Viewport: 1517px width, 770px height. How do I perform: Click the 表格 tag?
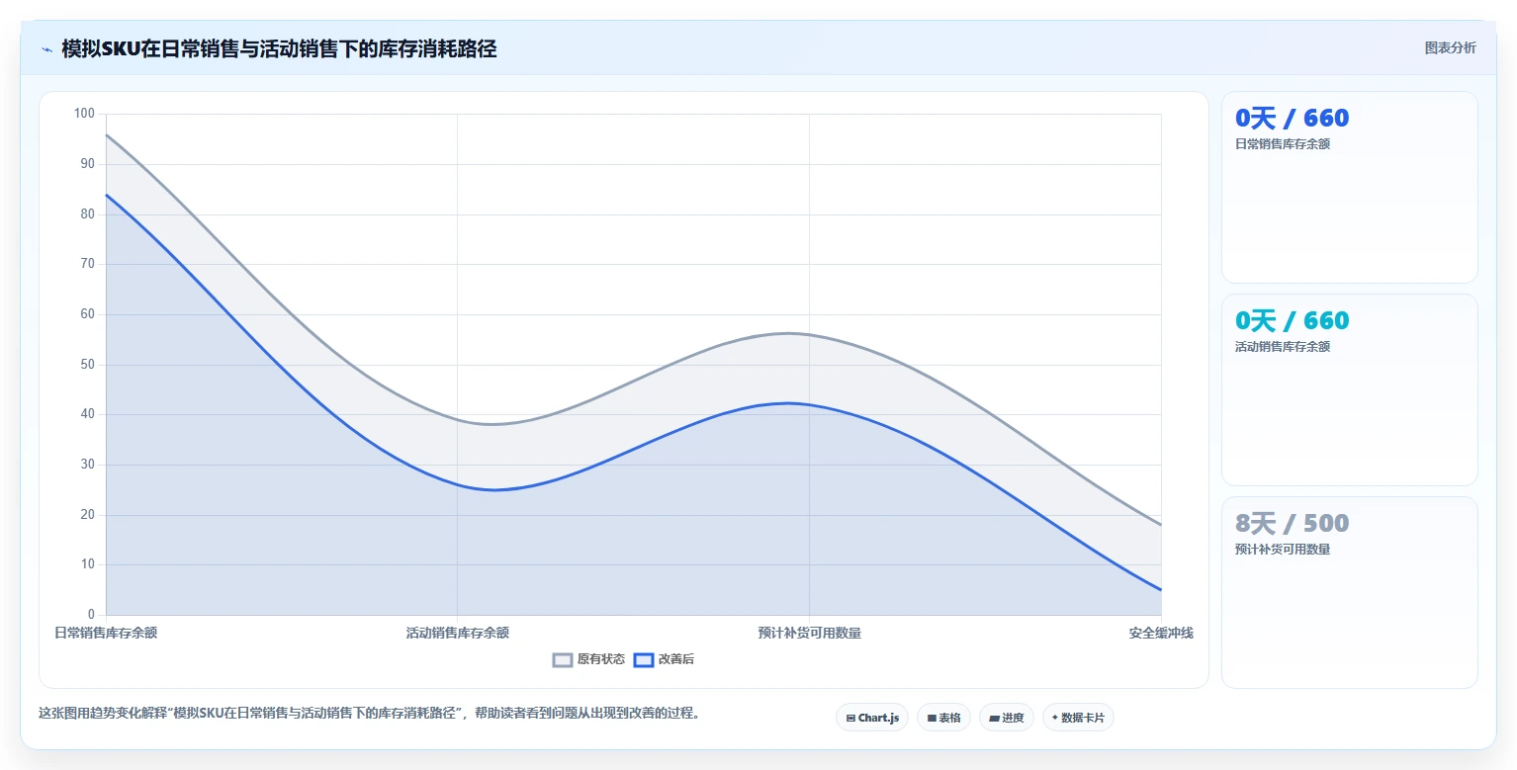click(944, 718)
